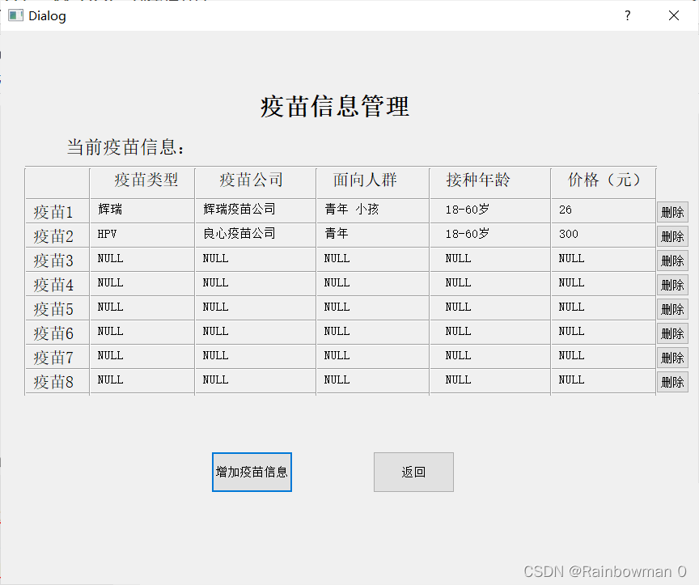Click the price field showing 300
This screenshot has width=699, height=585.
click(603, 235)
